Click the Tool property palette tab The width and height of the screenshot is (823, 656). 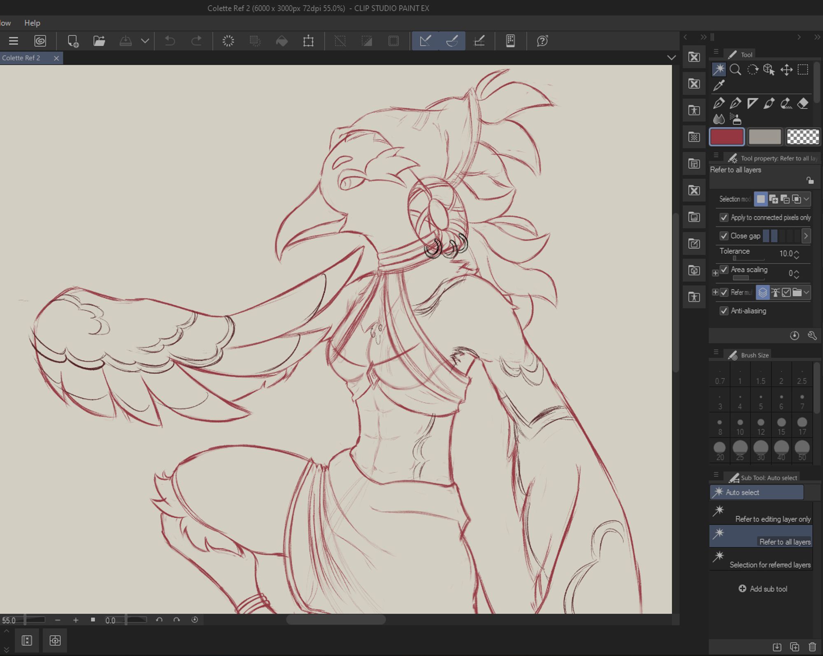point(773,158)
